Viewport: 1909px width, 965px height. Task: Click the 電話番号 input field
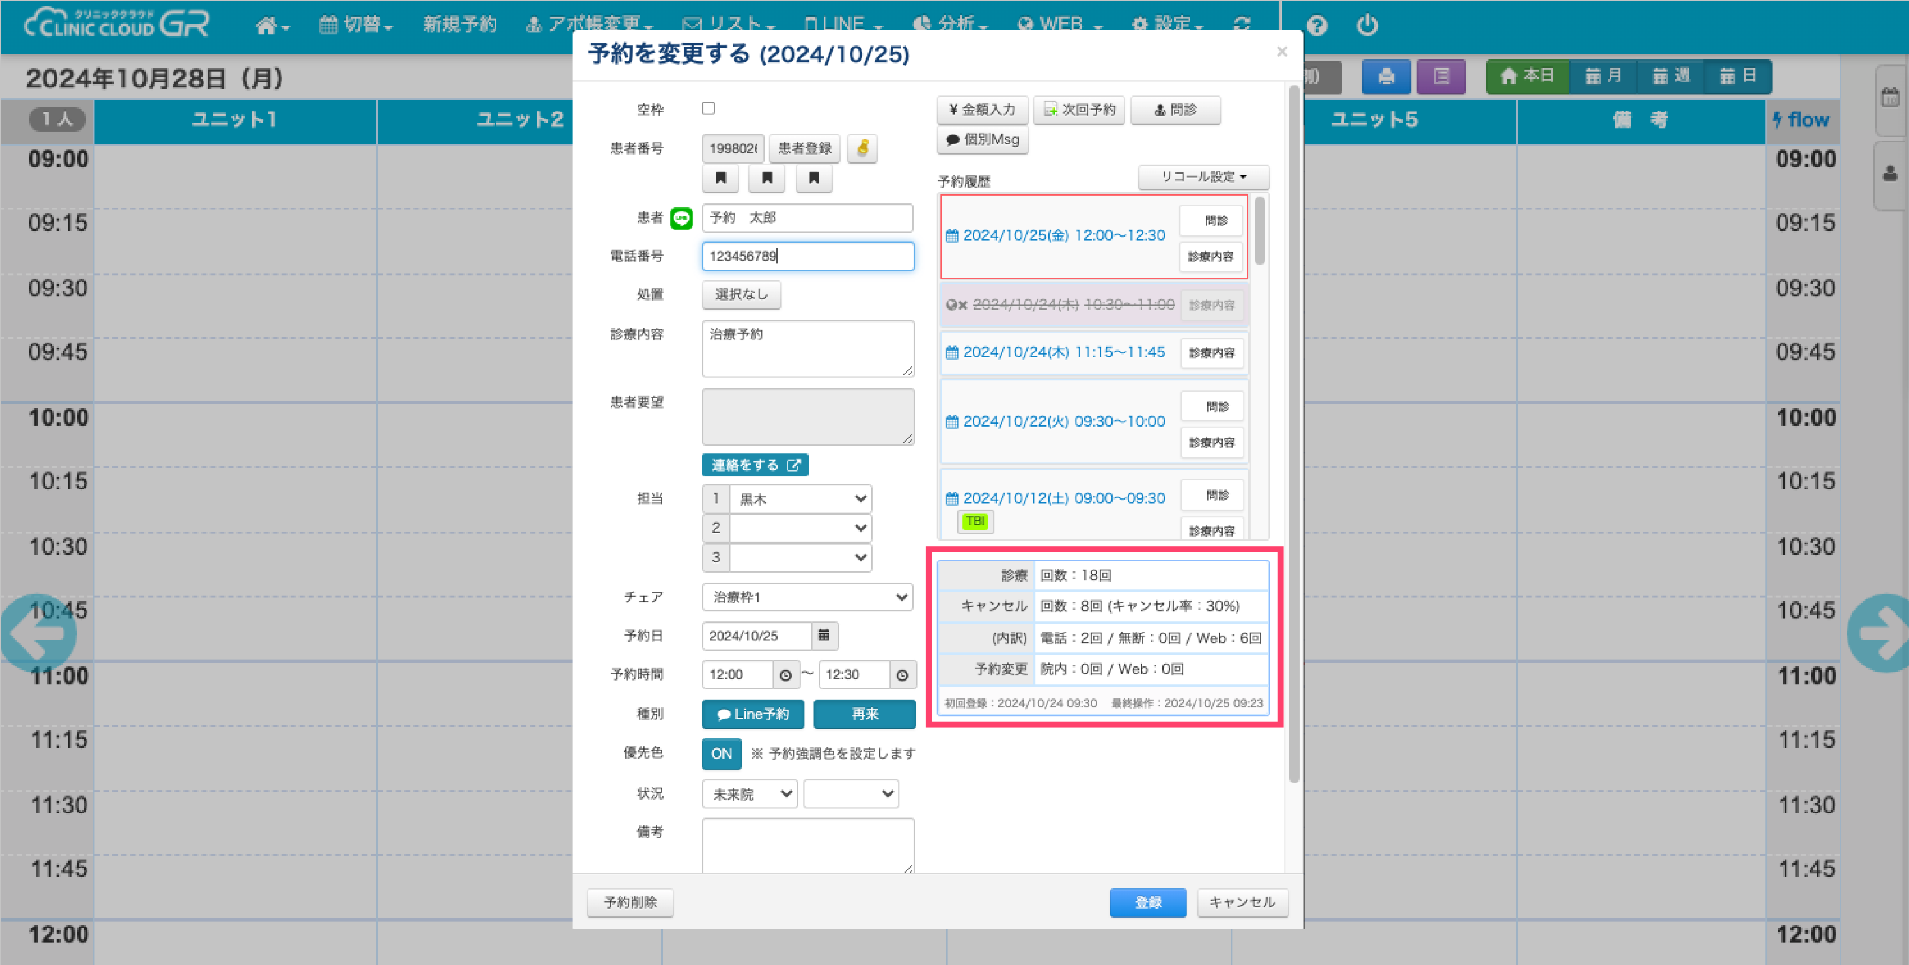click(x=807, y=256)
